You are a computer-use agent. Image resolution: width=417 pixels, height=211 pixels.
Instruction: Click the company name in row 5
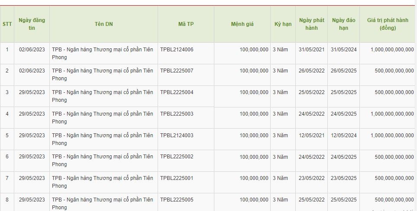tap(103, 139)
